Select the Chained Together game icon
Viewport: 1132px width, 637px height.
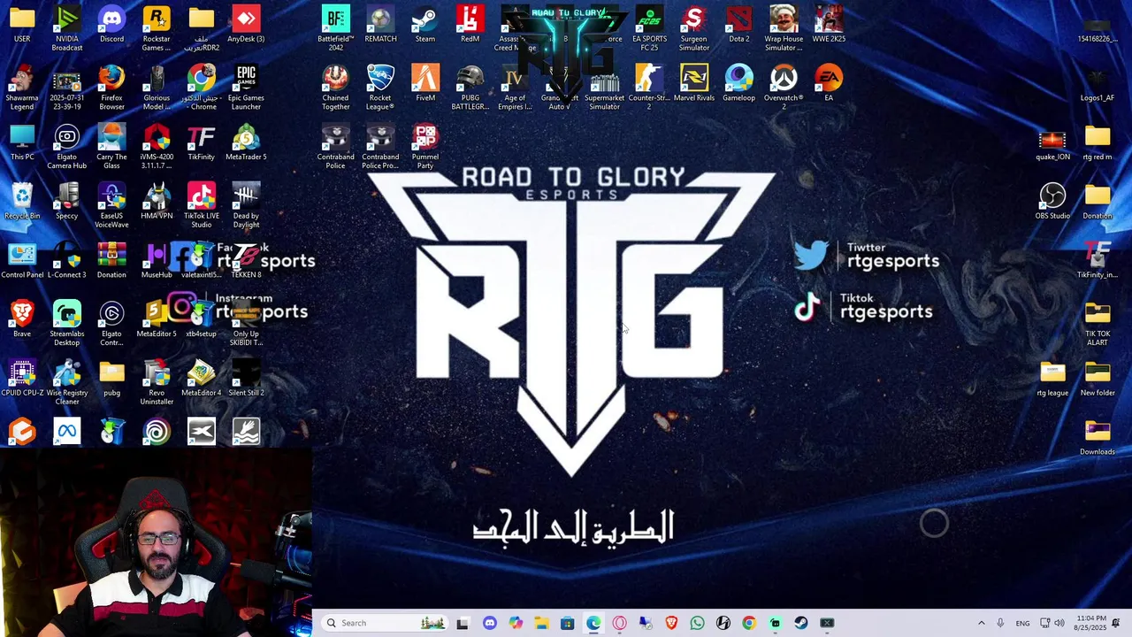(335, 87)
